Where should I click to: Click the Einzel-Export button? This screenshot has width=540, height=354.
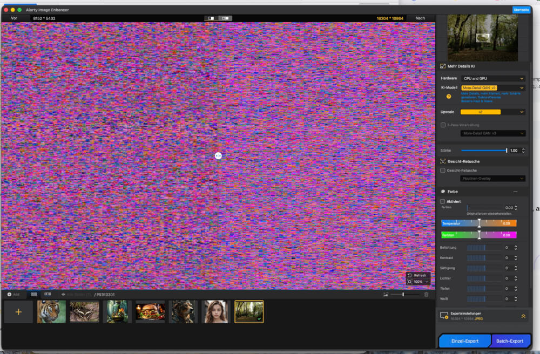pos(464,341)
